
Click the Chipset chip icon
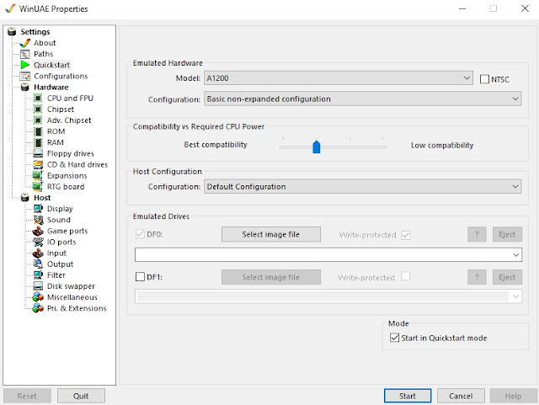coord(38,109)
